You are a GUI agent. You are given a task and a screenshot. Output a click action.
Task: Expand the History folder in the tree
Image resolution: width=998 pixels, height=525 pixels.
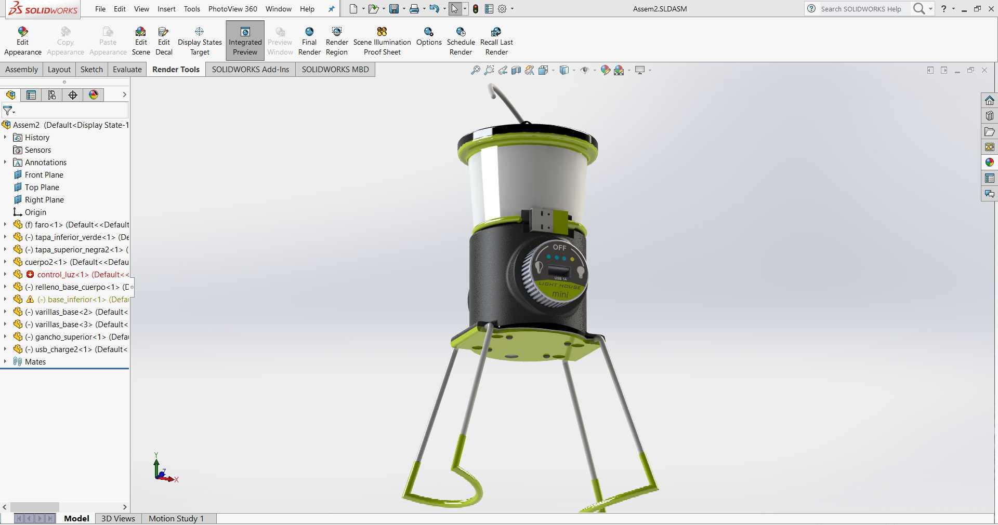5,137
